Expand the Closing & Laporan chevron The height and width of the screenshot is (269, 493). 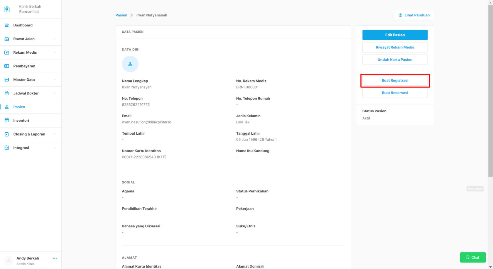(x=55, y=134)
